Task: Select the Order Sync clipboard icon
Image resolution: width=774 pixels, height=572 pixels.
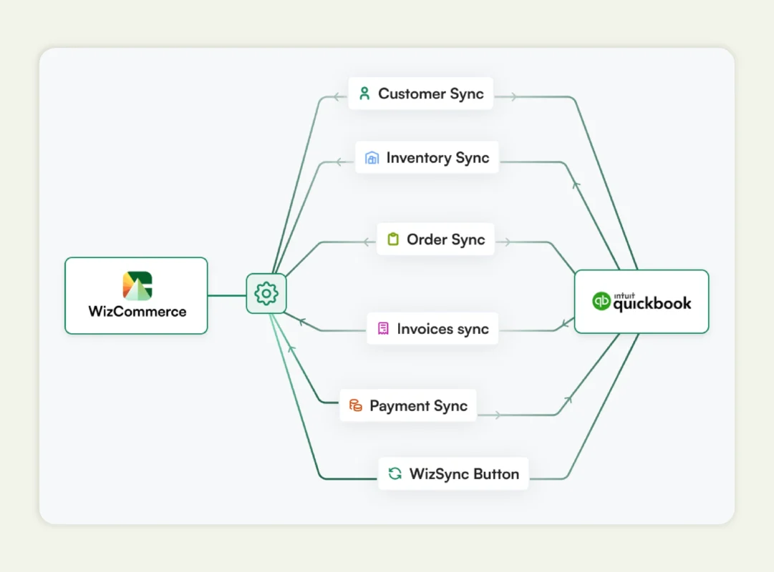Action: coord(393,239)
